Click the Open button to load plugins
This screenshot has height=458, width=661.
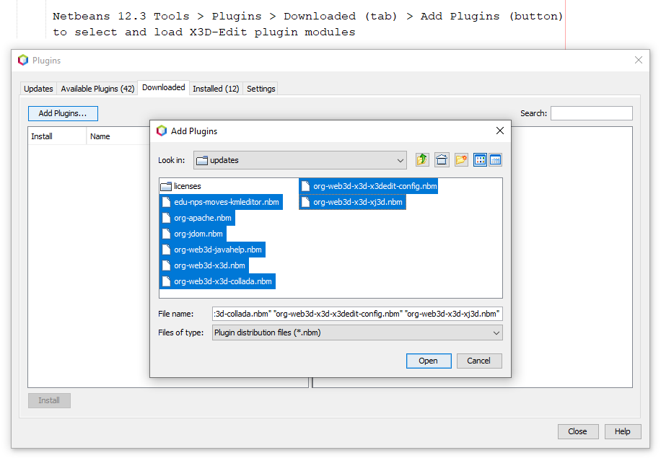click(x=429, y=361)
